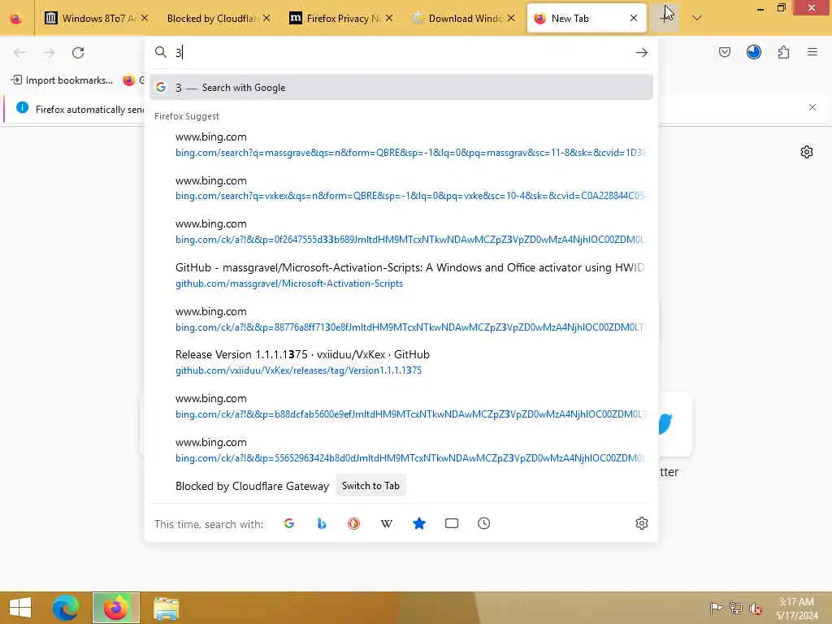Close the Firefox Privacy Notice tab
Screen dimensions: 832x624
389,19
